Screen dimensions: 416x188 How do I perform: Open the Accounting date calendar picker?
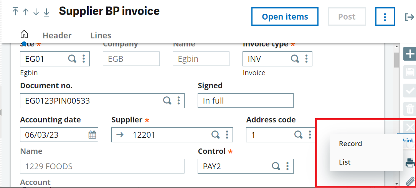coord(92,135)
